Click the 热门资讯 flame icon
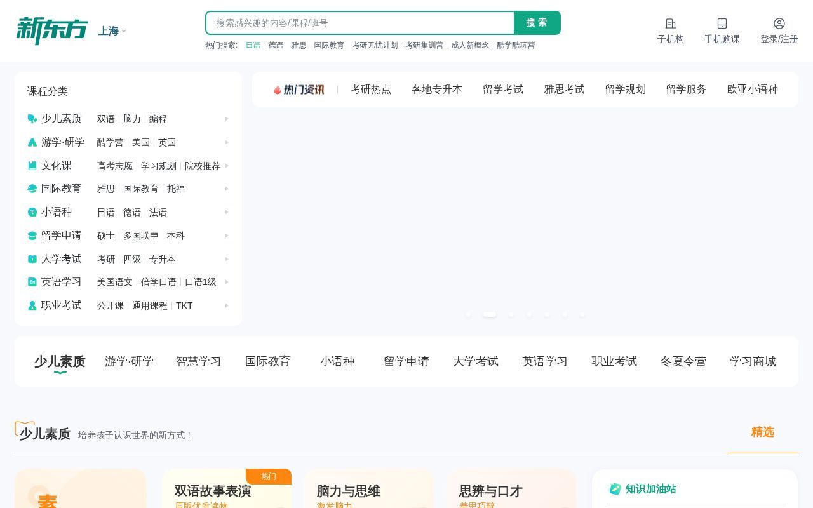The width and height of the screenshot is (813, 508). point(278,90)
